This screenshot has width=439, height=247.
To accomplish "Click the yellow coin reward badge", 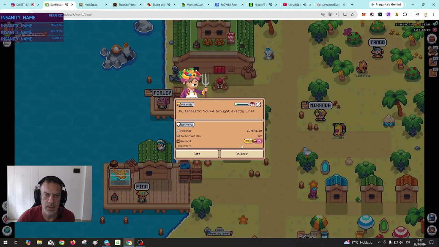I will tap(248, 141).
